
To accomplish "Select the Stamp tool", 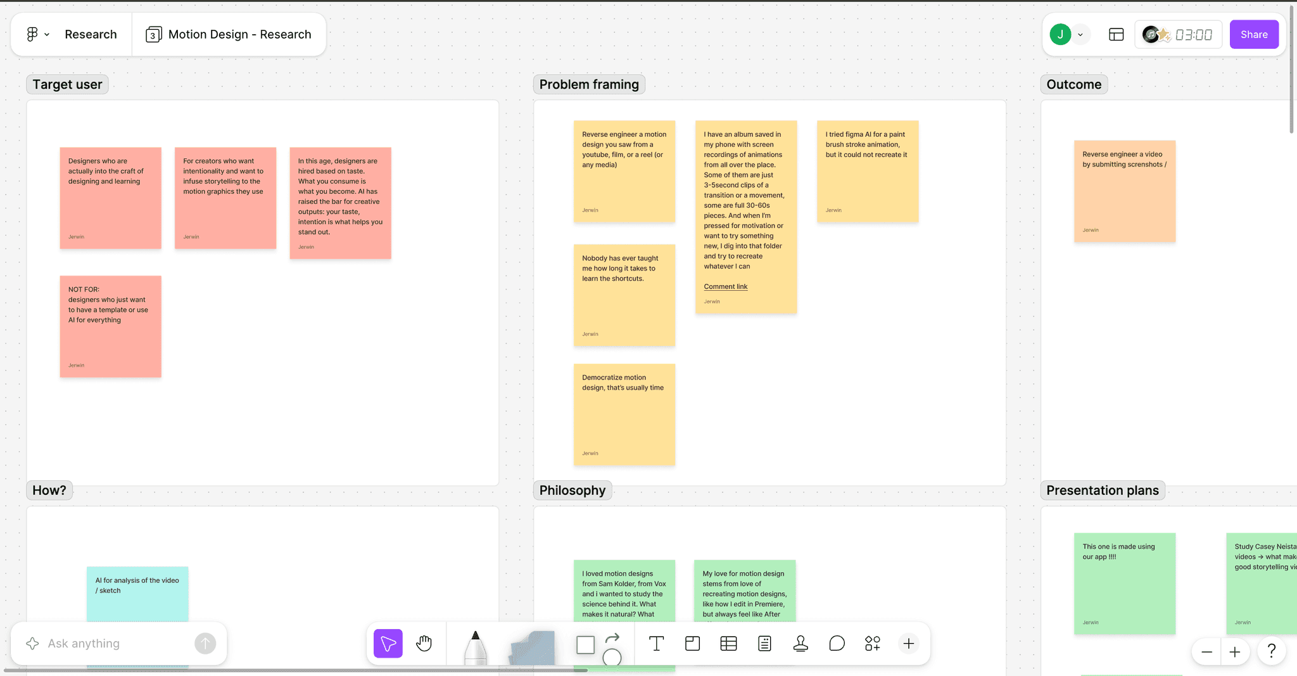I will coord(800,644).
